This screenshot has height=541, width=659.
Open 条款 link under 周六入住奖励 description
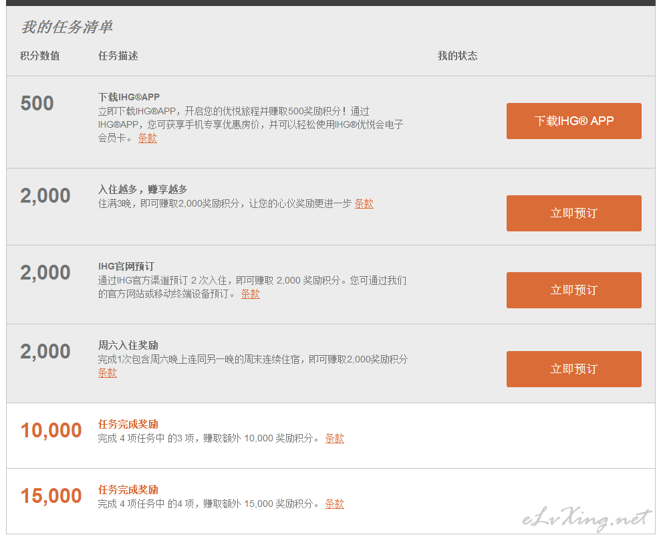coord(108,372)
